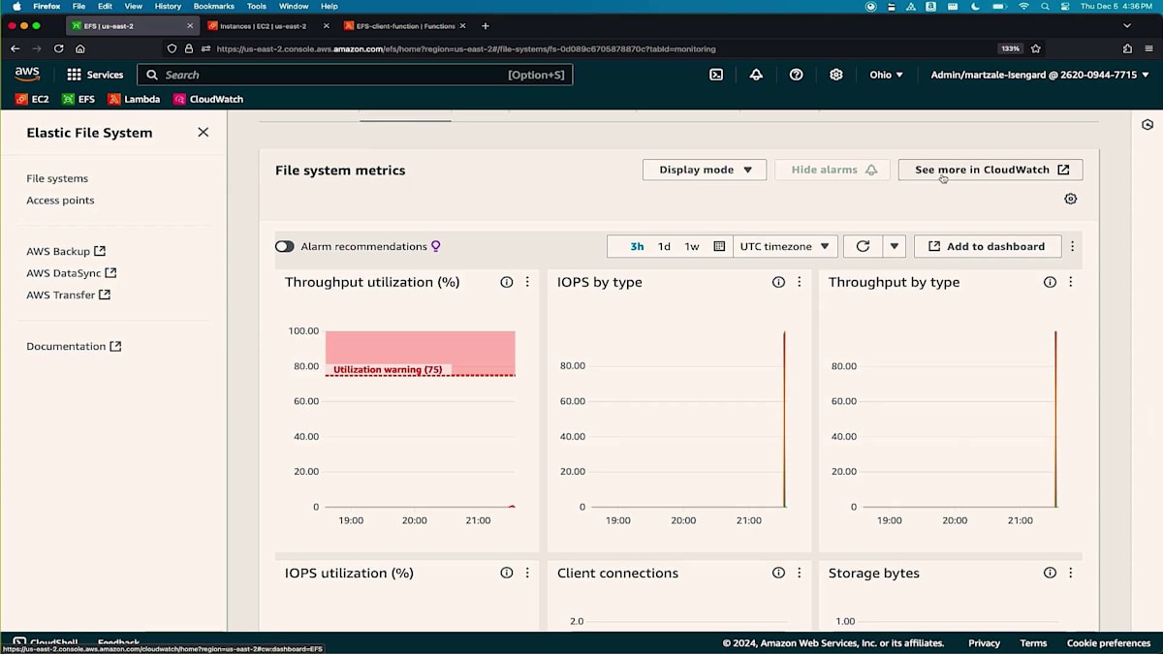
Task: Toggle Alarm recommendations switch
Action: pos(284,246)
